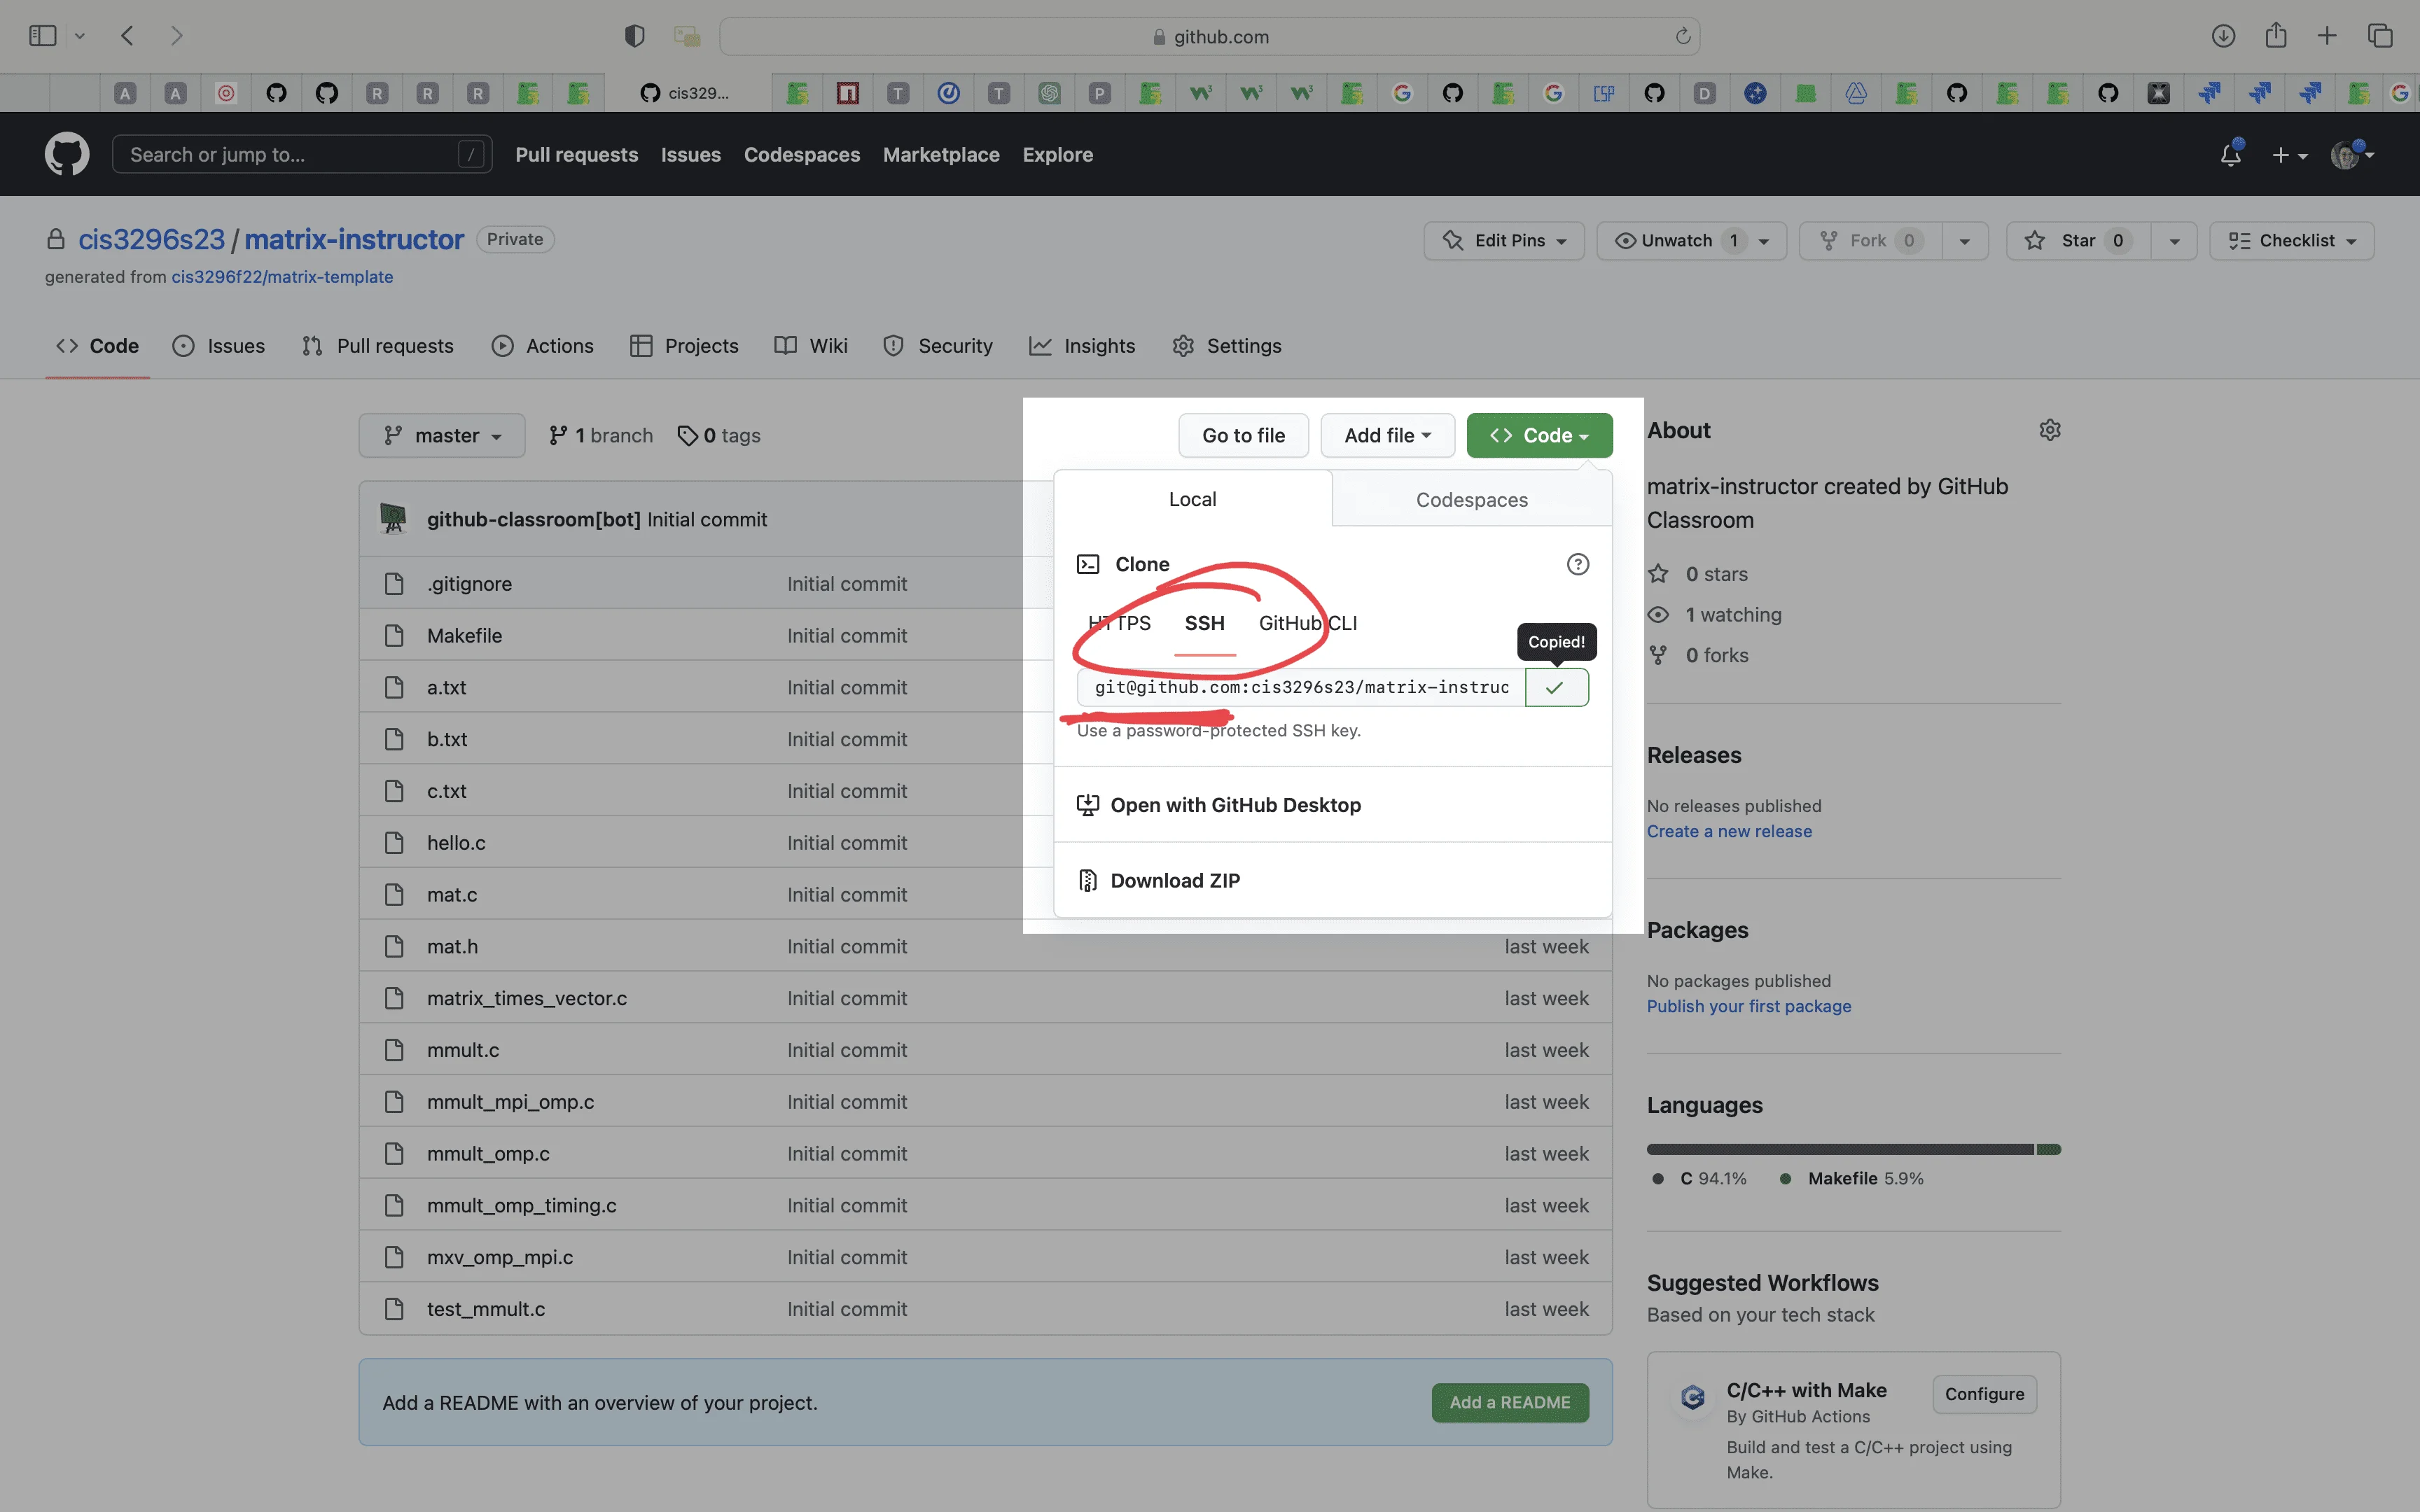This screenshot has height=1512, width=2420.
Task: Click the copied checkmark next to clone URL
Action: click(1555, 688)
